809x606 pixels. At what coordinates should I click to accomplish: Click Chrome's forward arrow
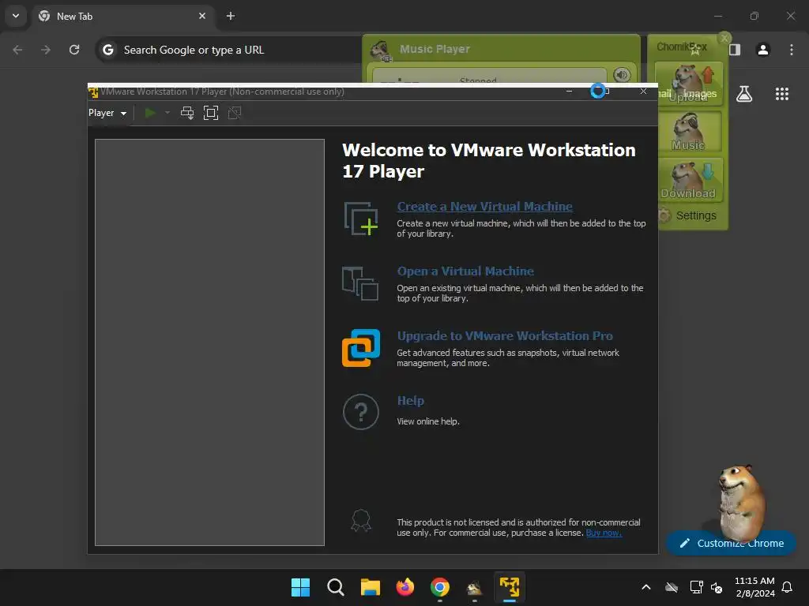coord(46,50)
